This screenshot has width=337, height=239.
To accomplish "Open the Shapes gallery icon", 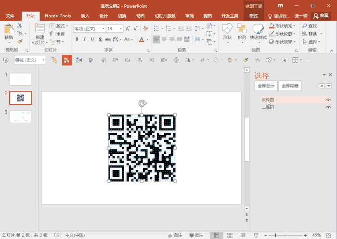I will pos(227,28).
